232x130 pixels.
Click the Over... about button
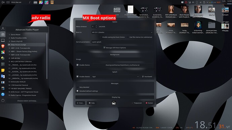[x=80, y=103]
